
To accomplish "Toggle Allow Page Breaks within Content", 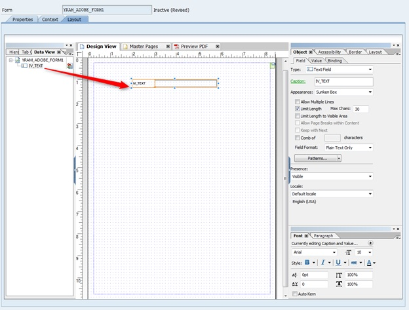I will coord(297,123).
